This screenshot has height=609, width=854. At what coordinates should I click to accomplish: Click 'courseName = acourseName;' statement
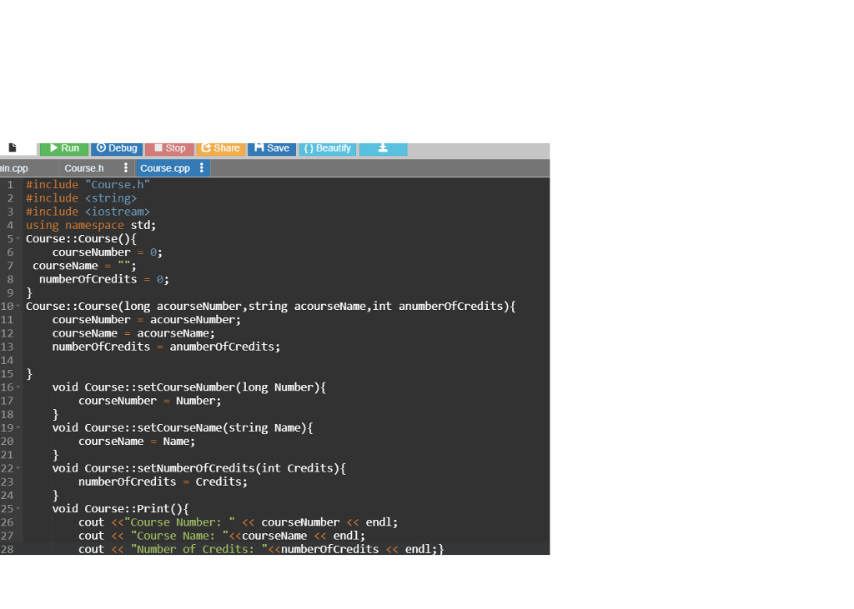[133, 333]
